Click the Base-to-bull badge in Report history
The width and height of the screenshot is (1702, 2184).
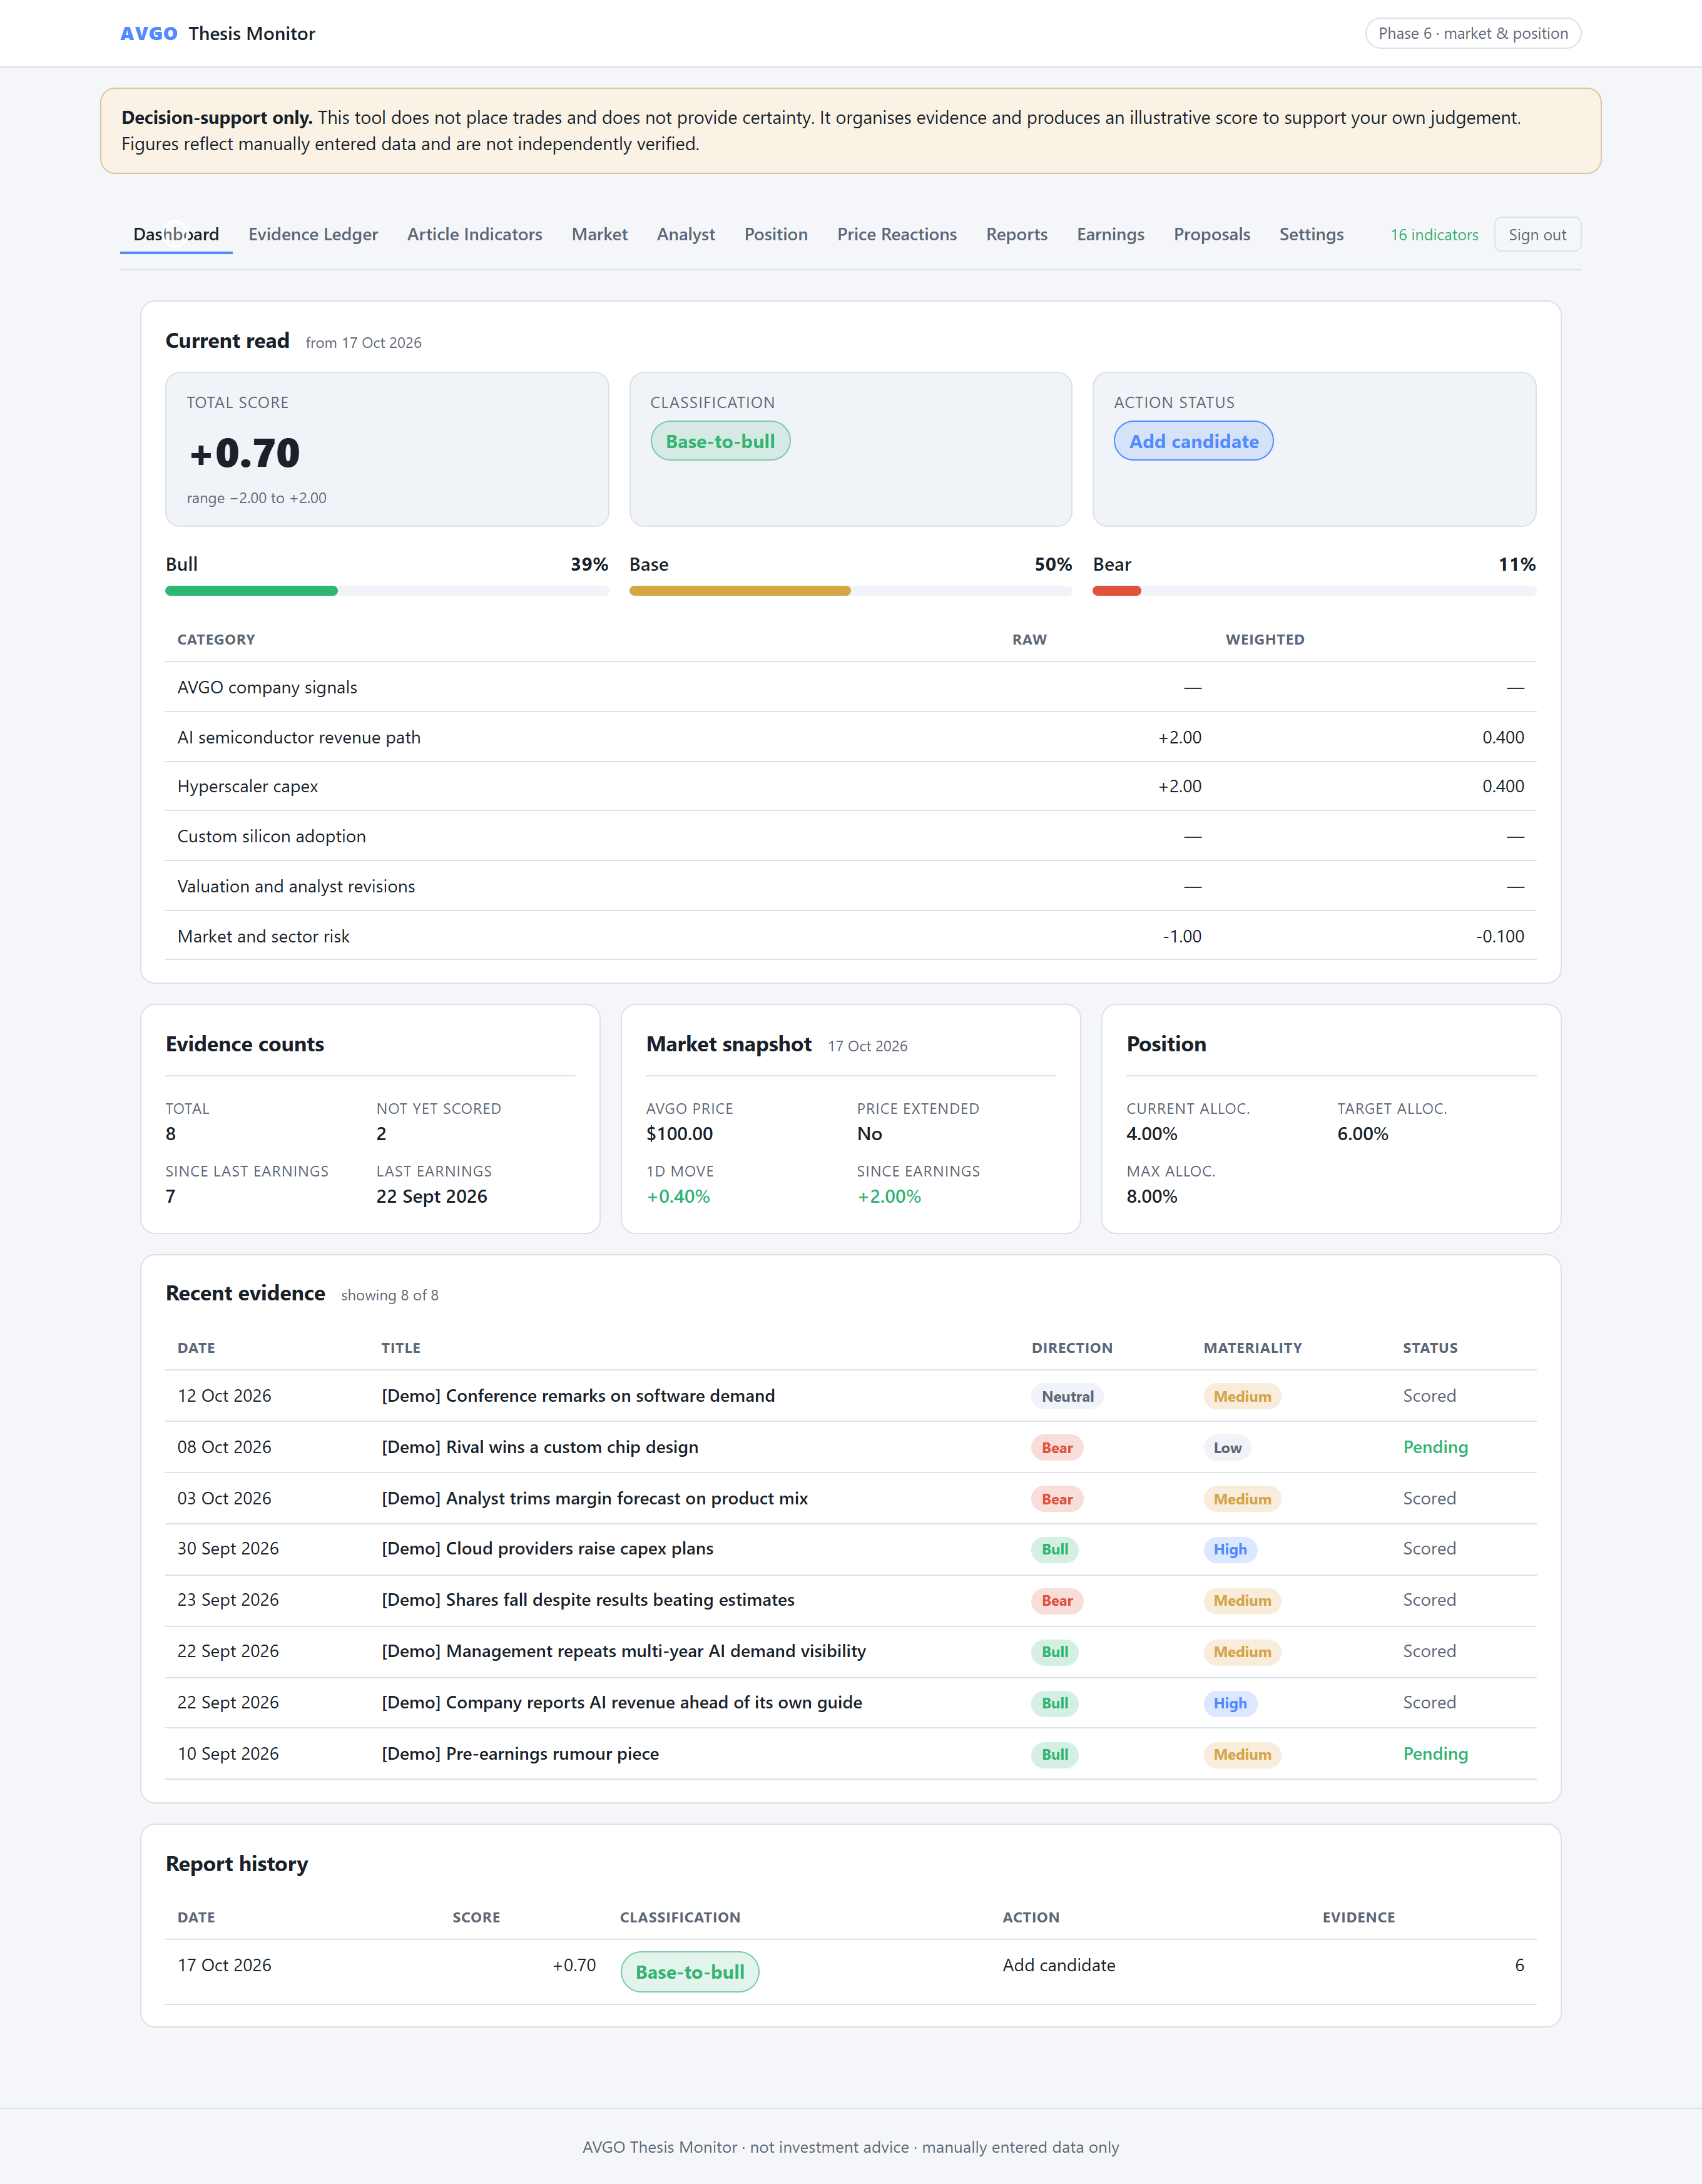tap(690, 1972)
